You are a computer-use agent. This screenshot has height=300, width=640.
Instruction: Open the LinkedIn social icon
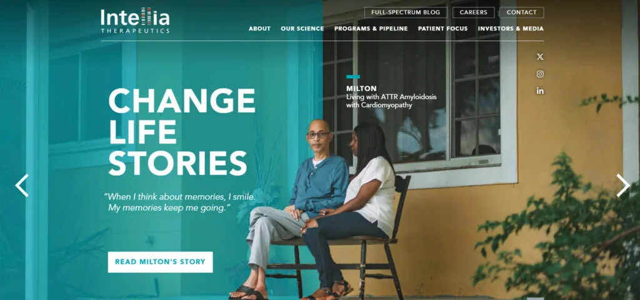(x=540, y=91)
